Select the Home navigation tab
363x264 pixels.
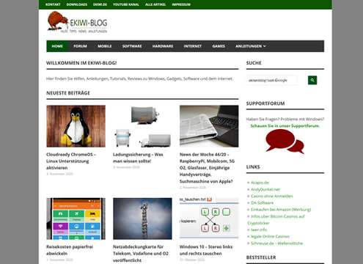tap(57, 46)
